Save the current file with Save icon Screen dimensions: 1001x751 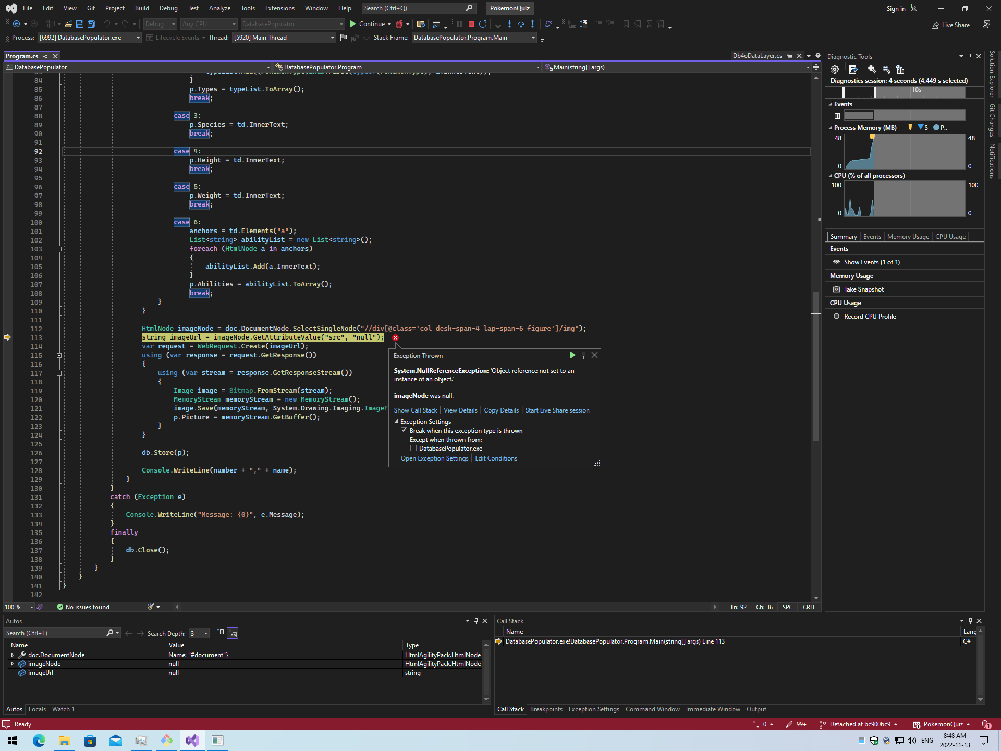[80, 24]
